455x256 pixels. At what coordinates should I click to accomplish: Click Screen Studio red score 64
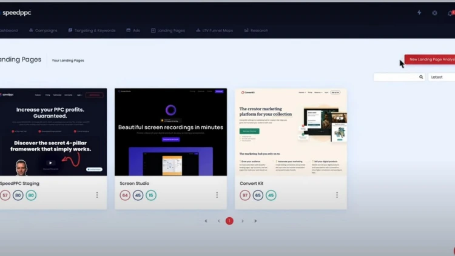[x=125, y=195]
